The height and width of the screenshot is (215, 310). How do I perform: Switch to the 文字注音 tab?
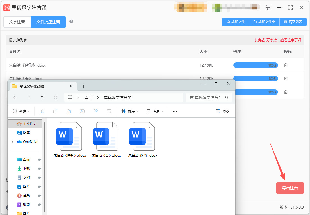17,22
